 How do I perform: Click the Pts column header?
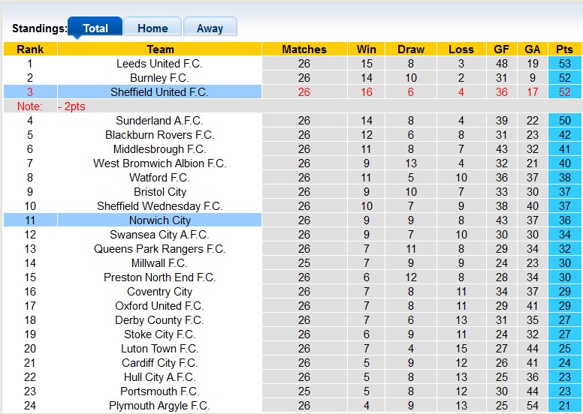coord(564,49)
